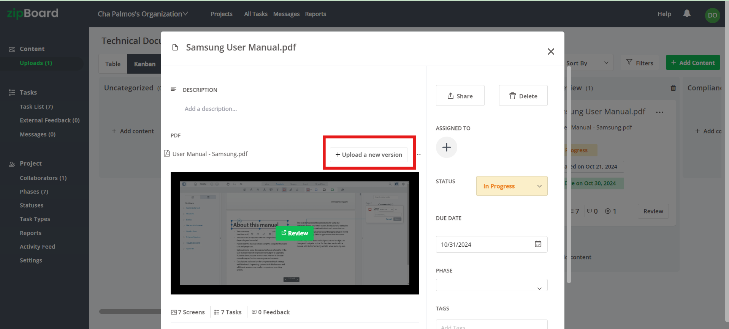Switch to the Table view tab
This screenshot has width=729, height=329.
pos(113,64)
